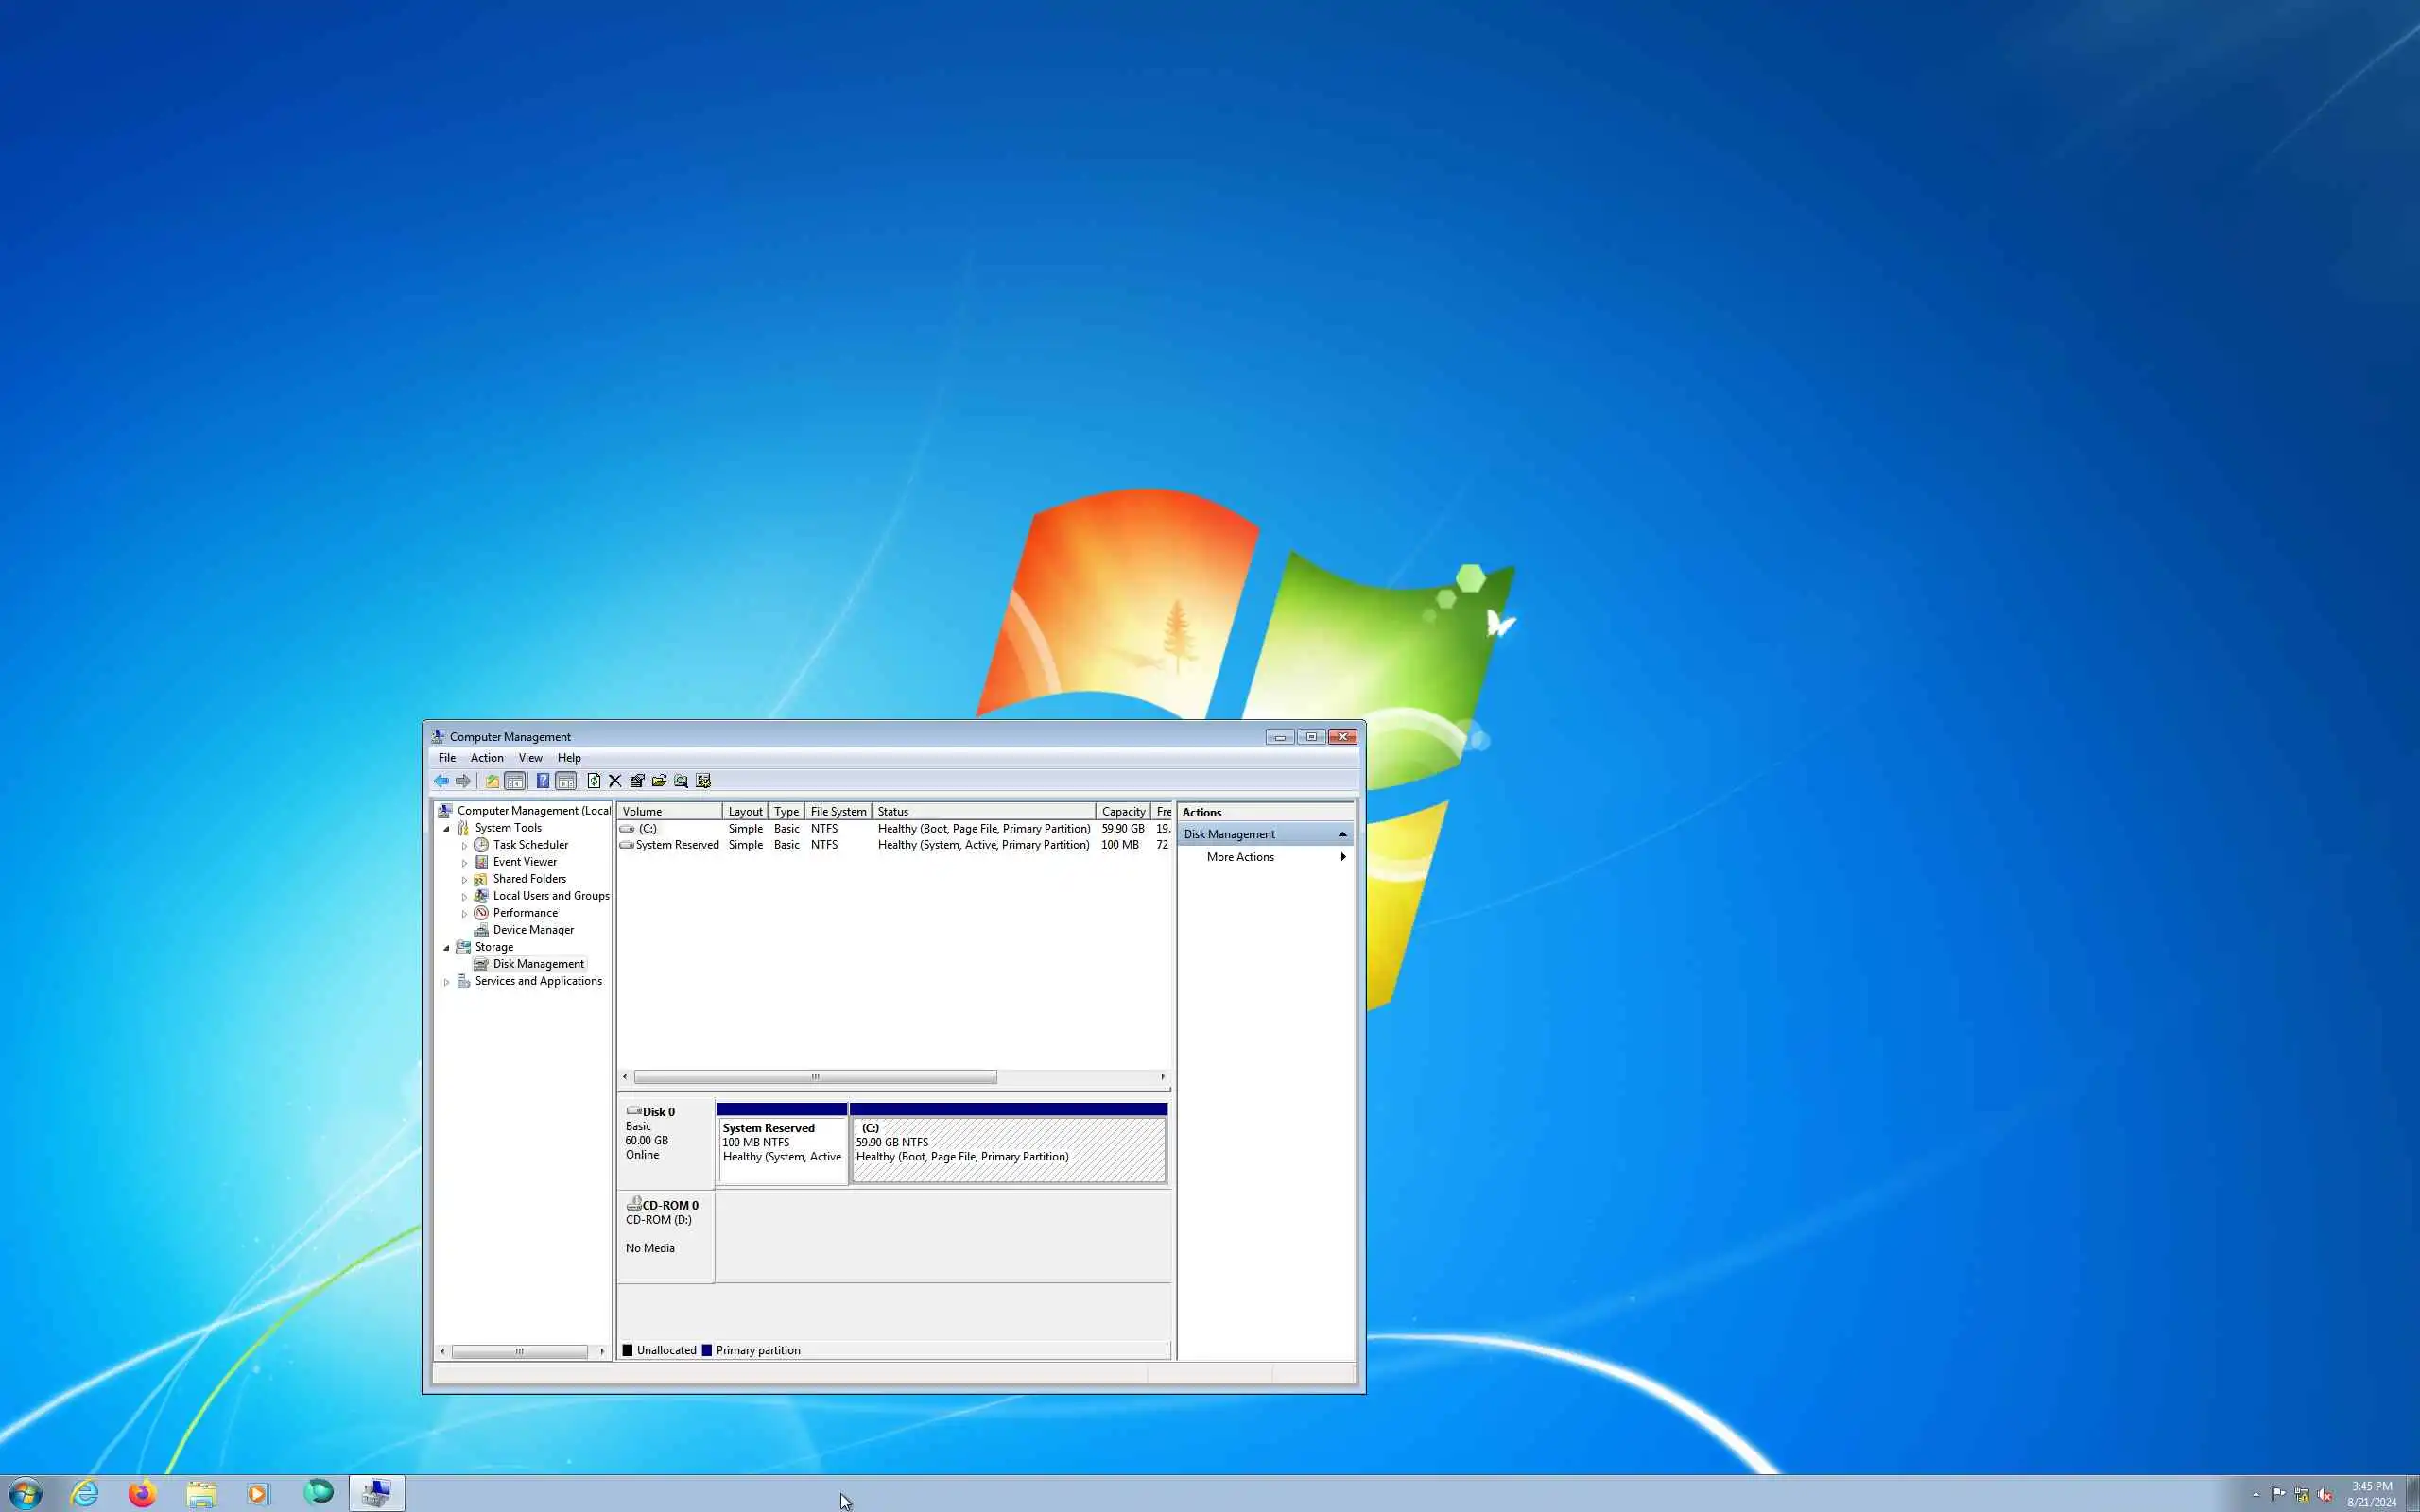
Task: Click the Back arrow toolbar icon
Action: click(x=441, y=781)
